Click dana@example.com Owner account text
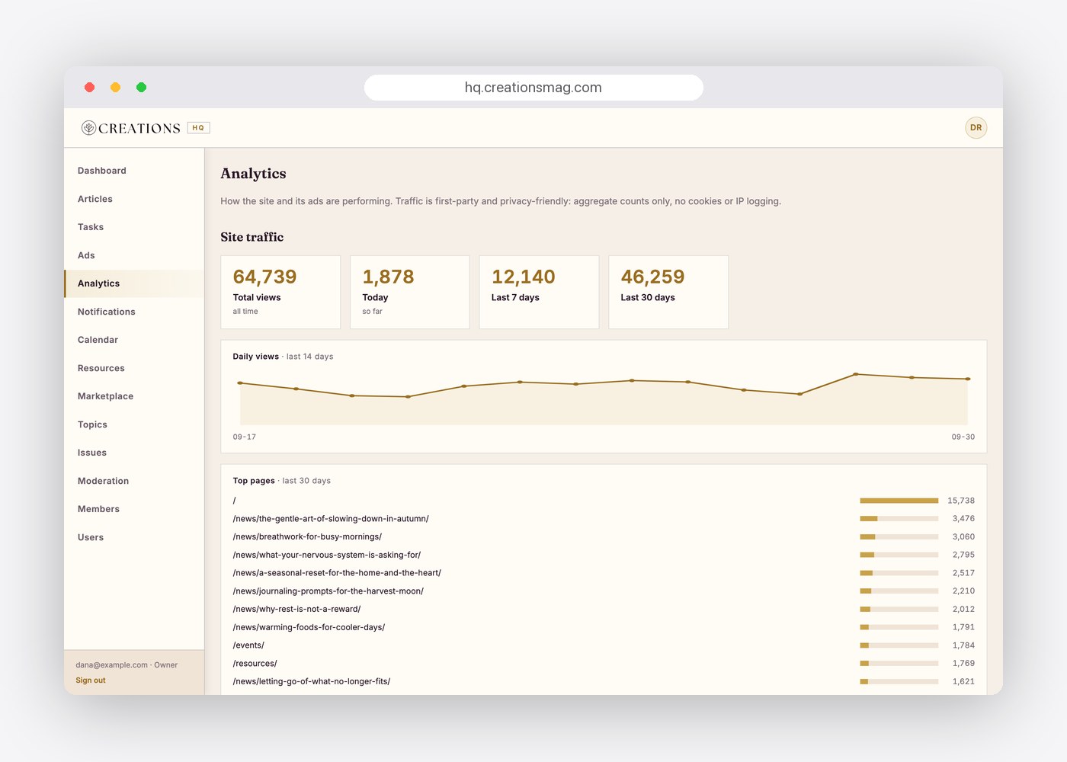 127,665
